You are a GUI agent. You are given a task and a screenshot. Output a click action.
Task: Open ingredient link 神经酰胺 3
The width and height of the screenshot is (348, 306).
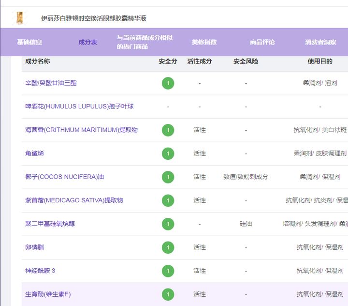40,271
